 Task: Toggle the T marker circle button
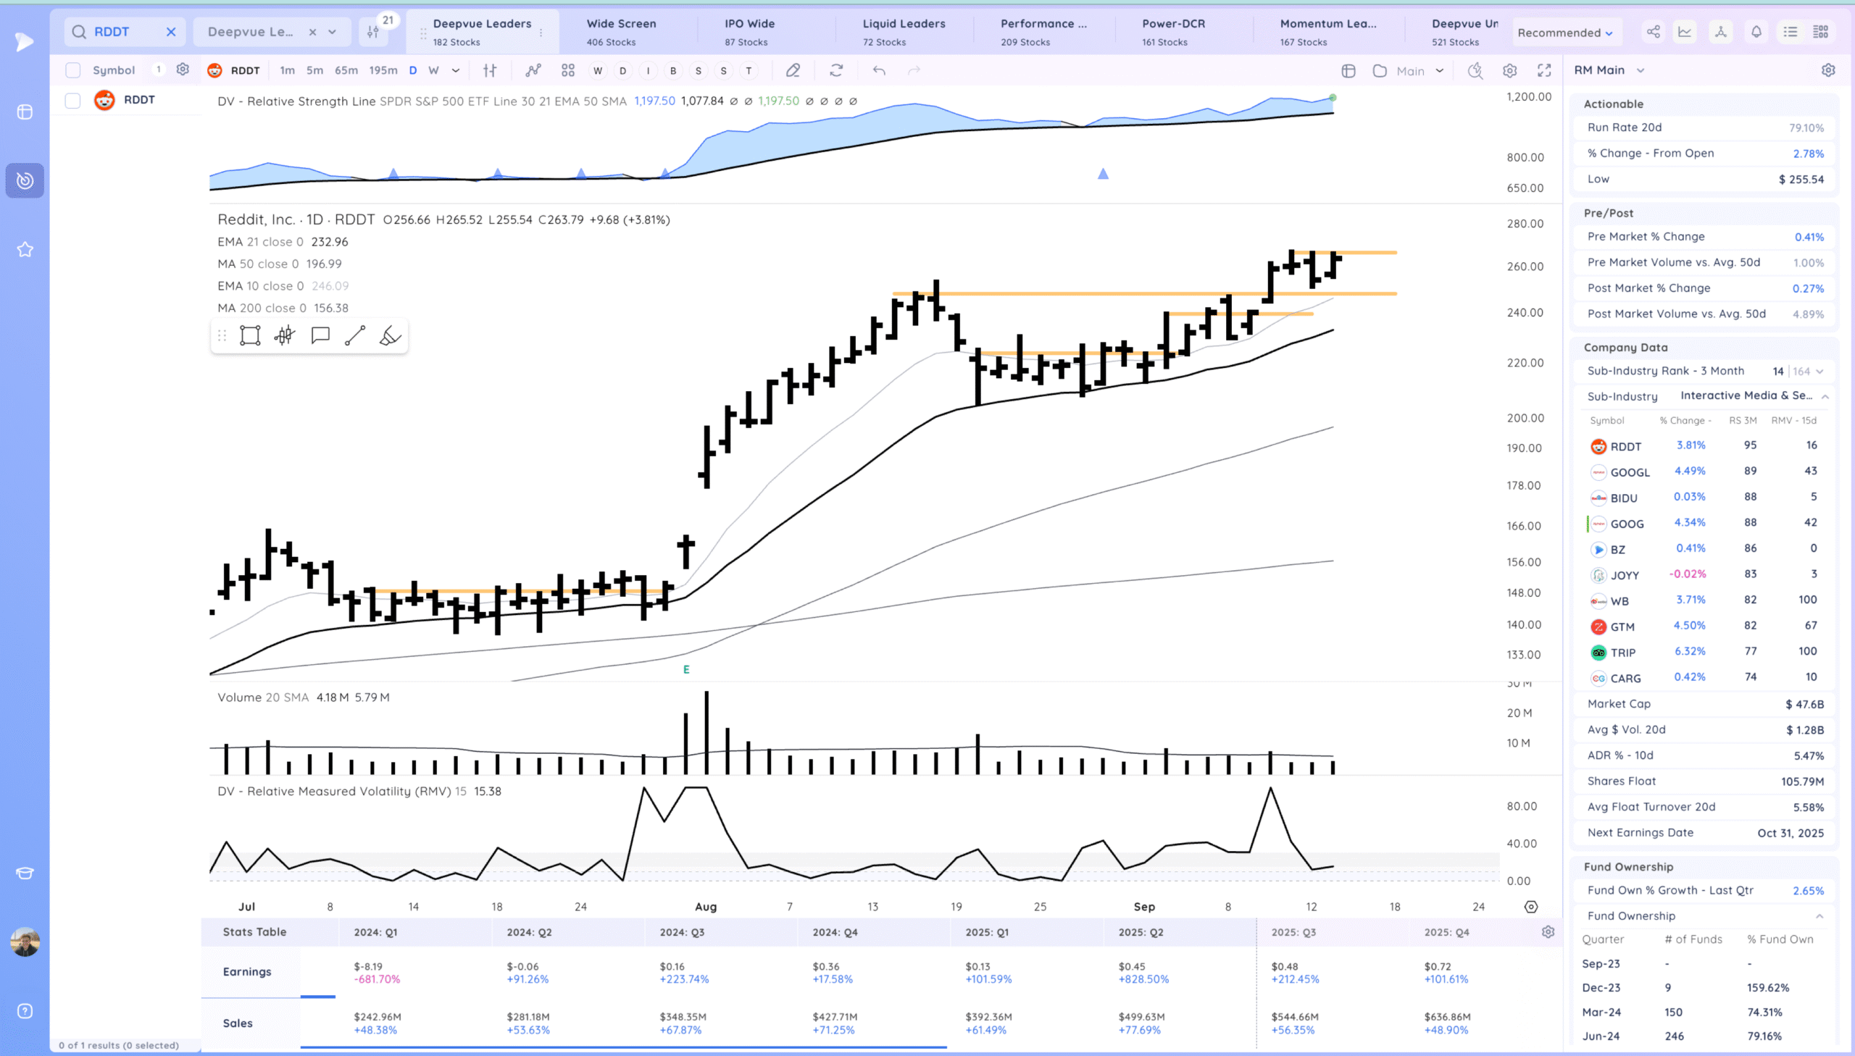tap(749, 71)
